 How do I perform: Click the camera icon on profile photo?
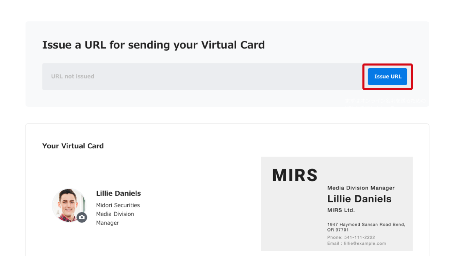[82, 217]
